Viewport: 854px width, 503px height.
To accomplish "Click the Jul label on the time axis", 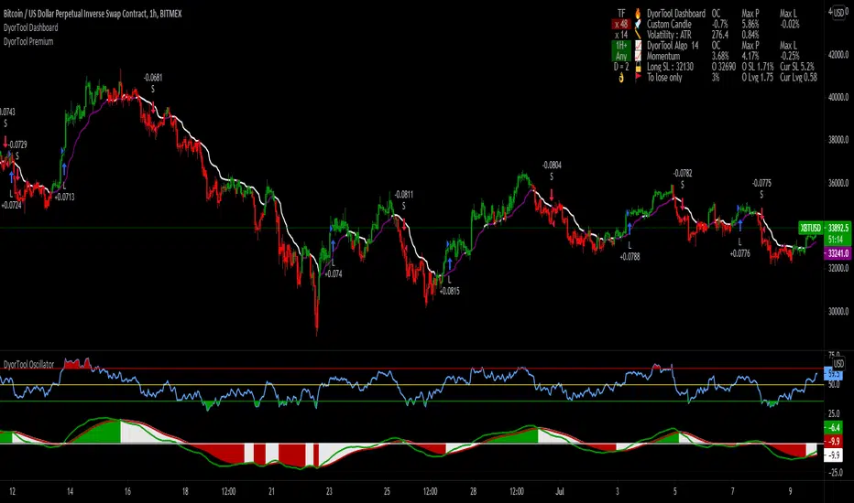I will tap(559, 492).
